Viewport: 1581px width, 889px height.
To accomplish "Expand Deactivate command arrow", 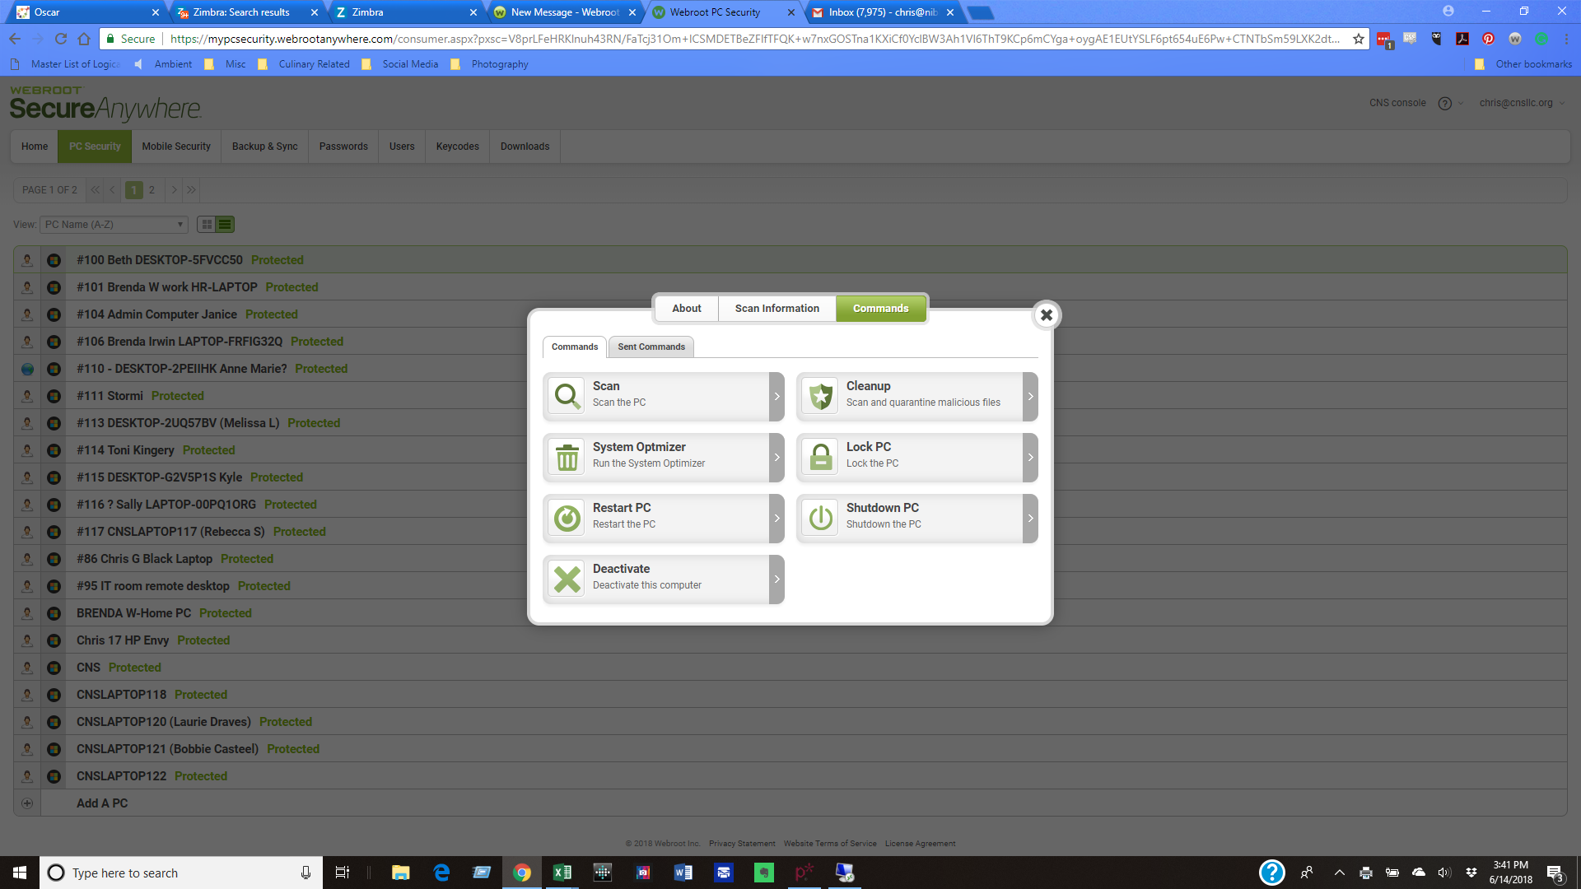I will [x=777, y=579].
